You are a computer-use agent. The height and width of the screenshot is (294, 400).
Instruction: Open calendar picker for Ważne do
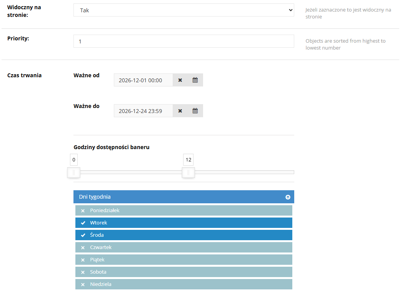(x=195, y=111)
